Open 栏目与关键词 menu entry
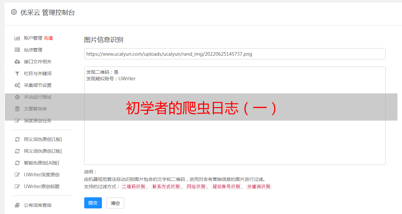The image size is (402, 214). [38, 73]
